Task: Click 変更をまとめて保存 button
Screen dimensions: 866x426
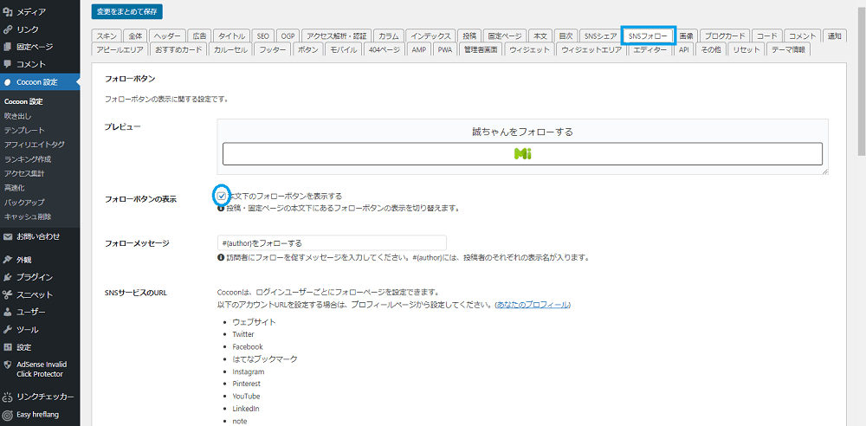Action: 127,11
